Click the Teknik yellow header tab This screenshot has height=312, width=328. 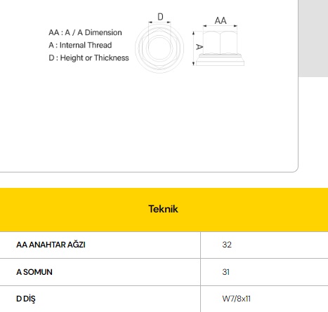164,210
